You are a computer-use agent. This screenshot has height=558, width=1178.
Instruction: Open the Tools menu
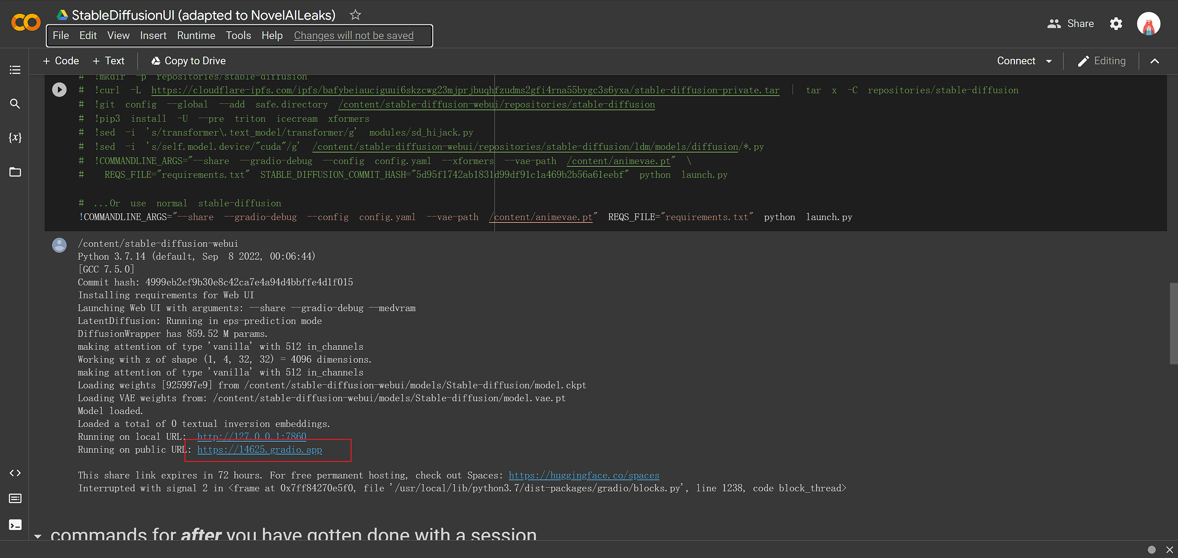(238, 35)
